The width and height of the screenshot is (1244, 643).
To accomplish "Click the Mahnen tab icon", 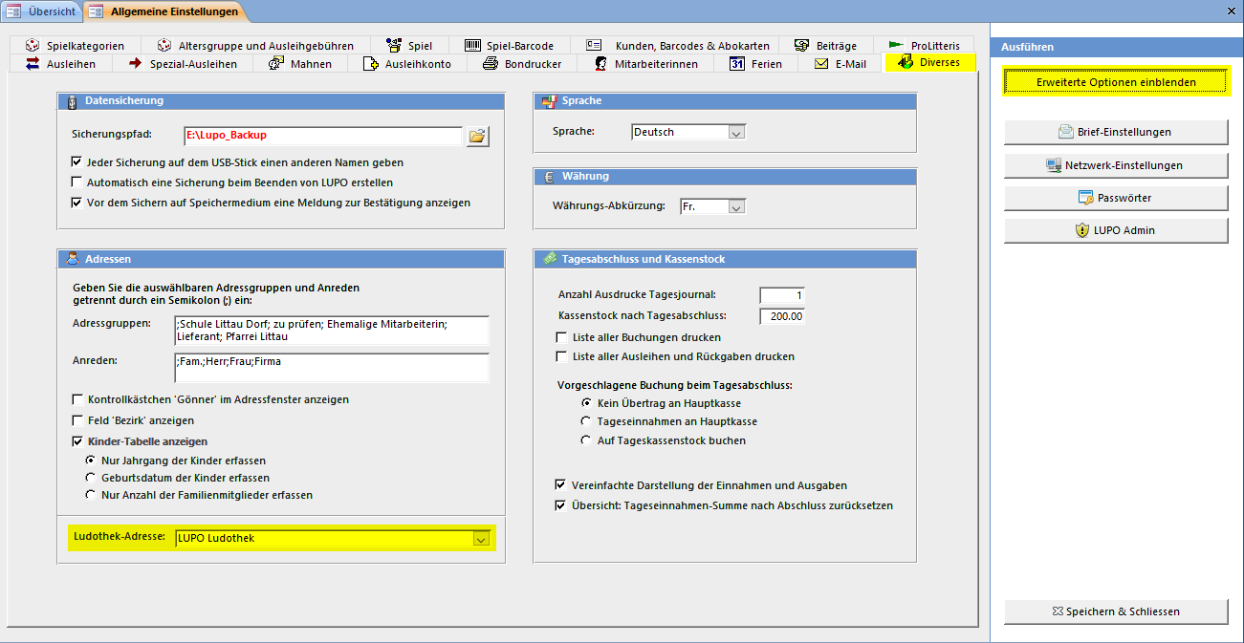I will tap(276, 64).
